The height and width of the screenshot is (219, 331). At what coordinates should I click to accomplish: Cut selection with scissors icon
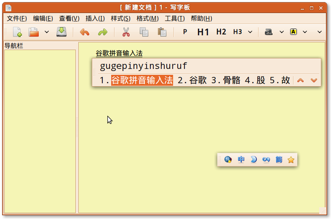click(x=126, y=32)
